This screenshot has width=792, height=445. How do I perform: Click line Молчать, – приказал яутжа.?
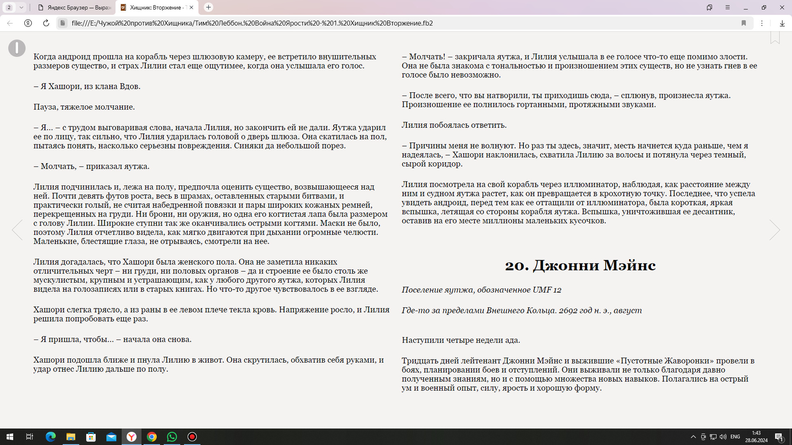91,166
